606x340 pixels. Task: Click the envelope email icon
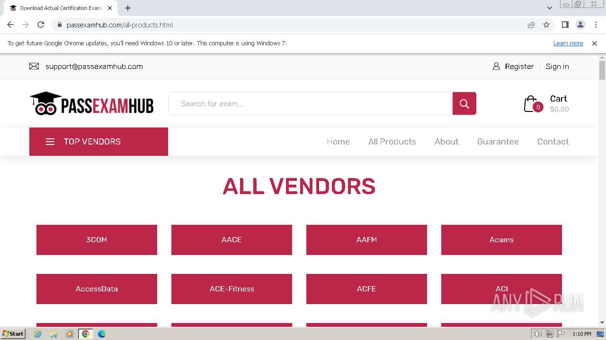(x=34, y=67)
